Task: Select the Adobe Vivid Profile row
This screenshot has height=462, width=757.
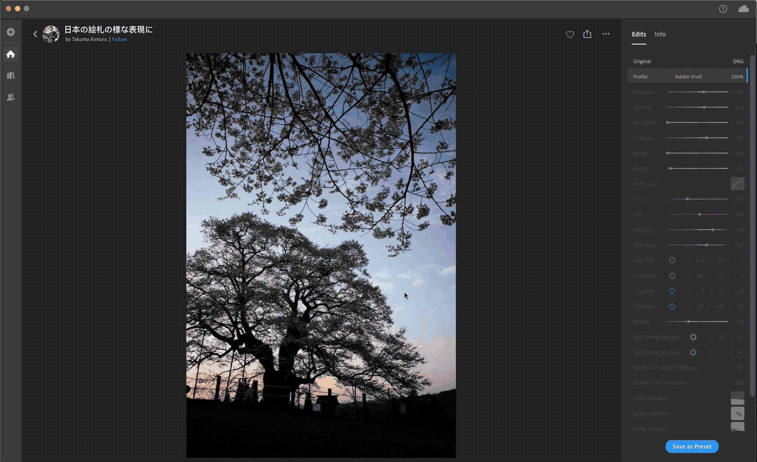Action: pos(687,77)
